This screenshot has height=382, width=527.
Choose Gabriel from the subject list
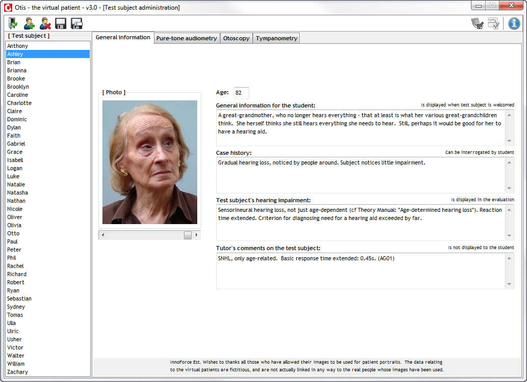[48, 144]
